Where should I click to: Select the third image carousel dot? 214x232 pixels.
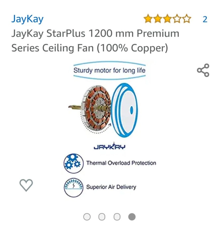117,217
